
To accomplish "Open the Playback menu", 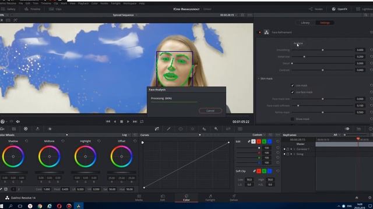I will [x=83, y=3].
